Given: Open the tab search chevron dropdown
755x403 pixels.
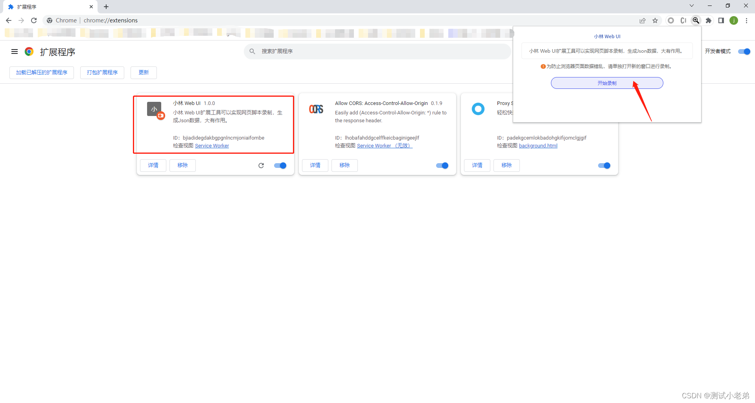Looking at the screenshot, I should coord(692,6).
